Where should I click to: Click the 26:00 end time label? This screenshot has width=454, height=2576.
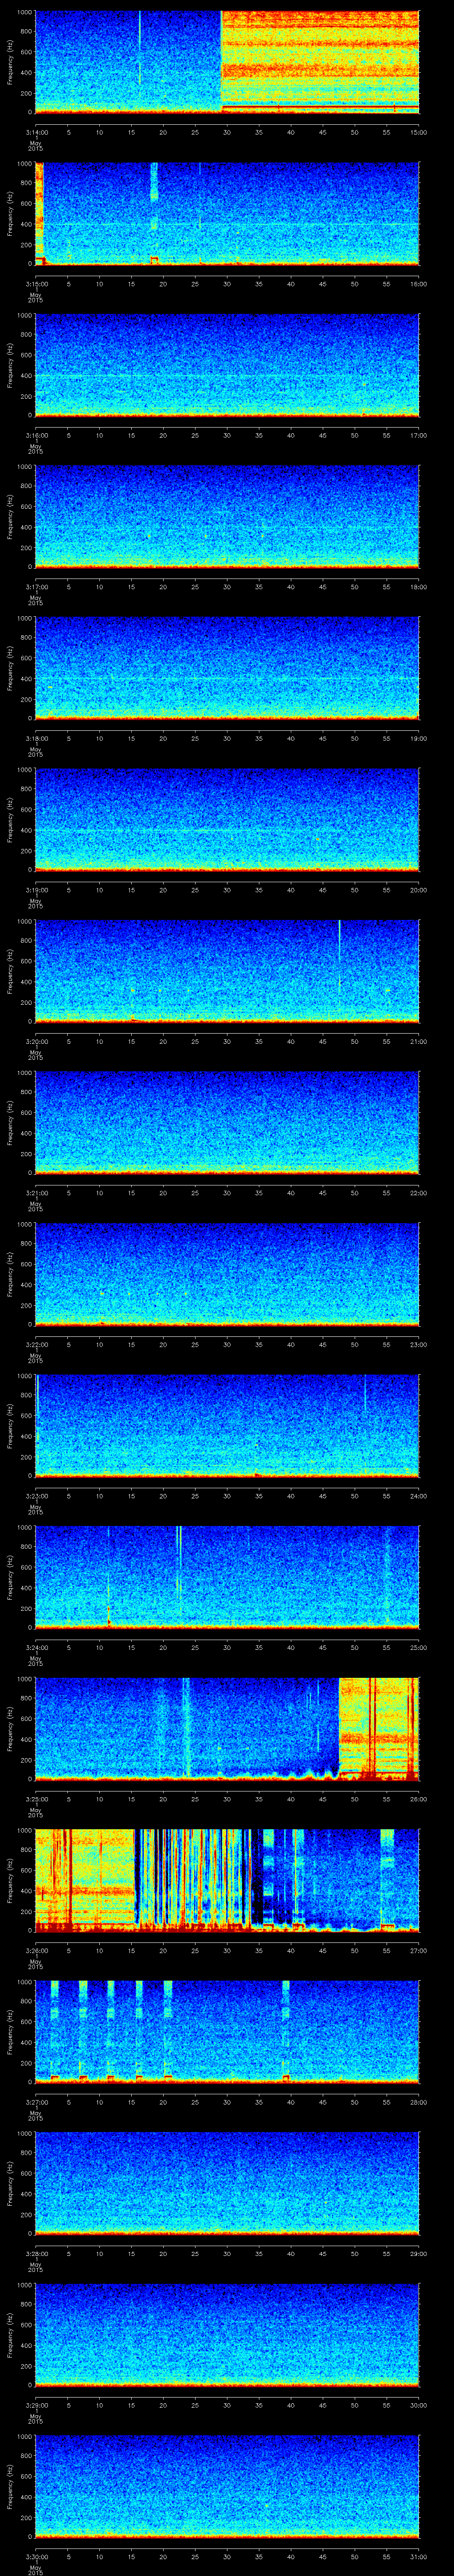(418, 1799)
